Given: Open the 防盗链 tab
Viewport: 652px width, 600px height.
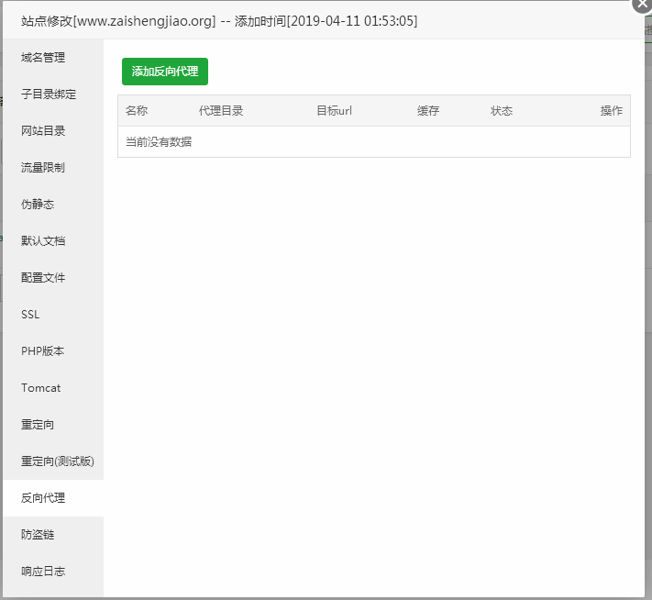Looking at the screenshot, I should 53,535.
